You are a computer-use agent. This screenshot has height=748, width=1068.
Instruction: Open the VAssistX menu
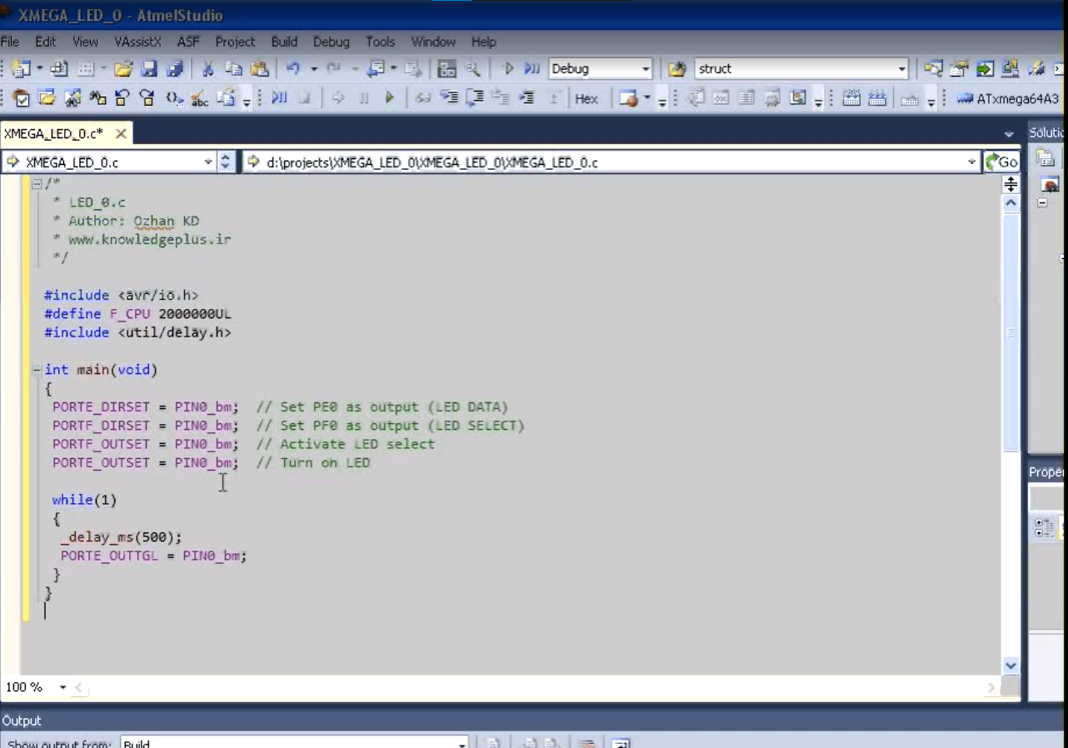[x=138, y=42]
